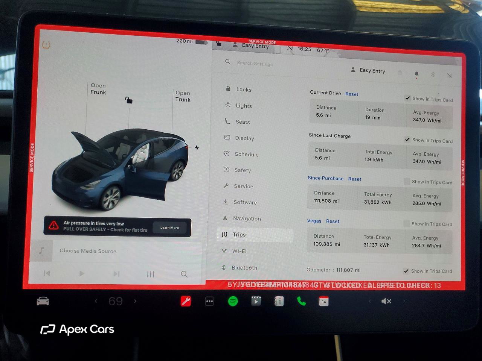Viewport: 482px width, 361px height.
Task: Tap the HomeLink garage icon in header
Action: 400,73
